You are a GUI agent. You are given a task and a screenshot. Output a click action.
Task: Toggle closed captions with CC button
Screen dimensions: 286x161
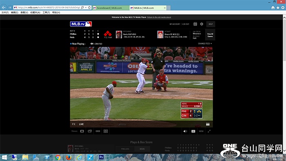(193, 131)
